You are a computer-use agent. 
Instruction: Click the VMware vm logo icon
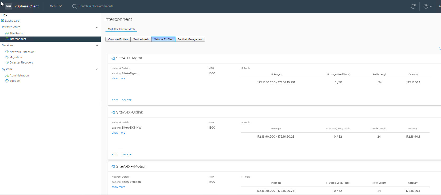8,6
